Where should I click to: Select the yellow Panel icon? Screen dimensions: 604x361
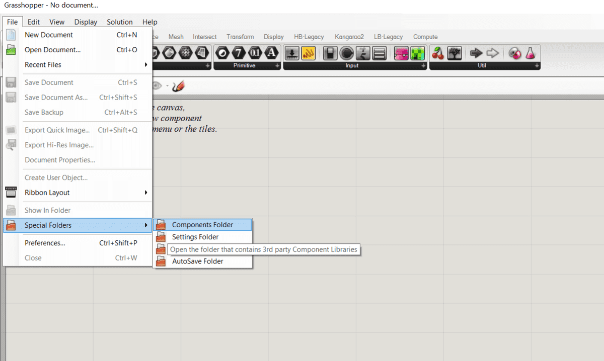point(309,53)
